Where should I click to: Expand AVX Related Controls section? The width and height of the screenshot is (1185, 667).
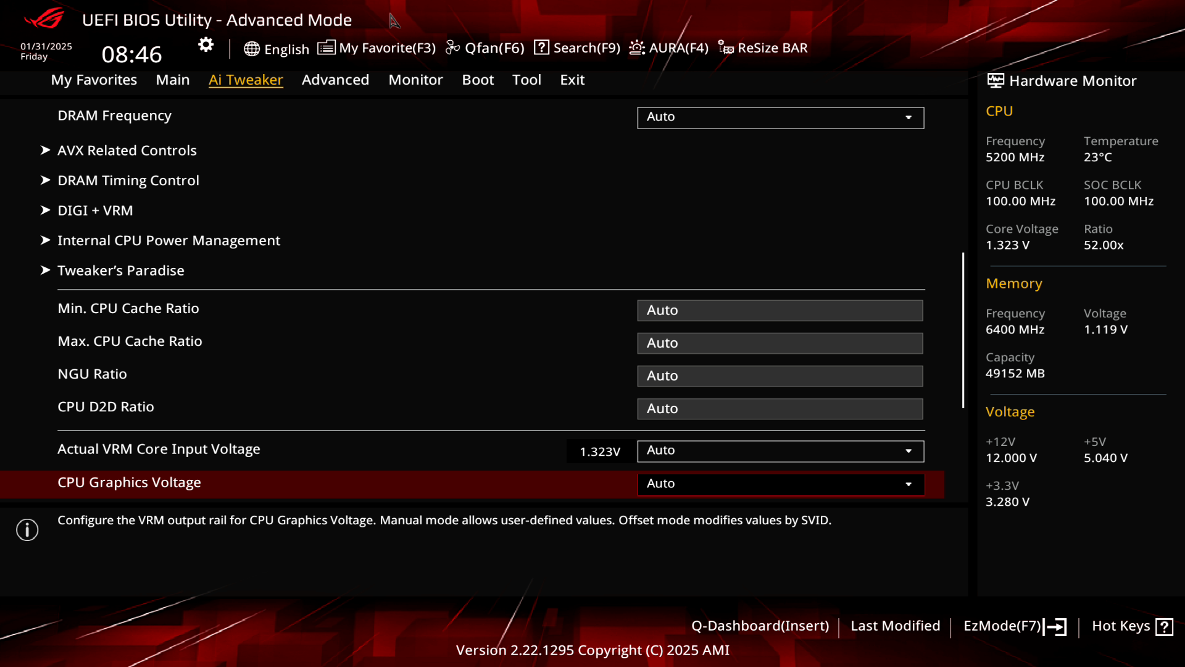click(x=127, y=150)
